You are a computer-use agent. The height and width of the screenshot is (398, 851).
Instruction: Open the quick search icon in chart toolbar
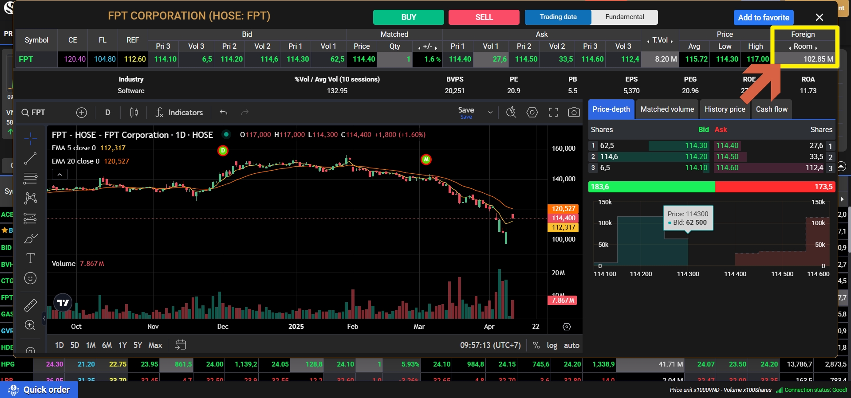pos(511,113)
